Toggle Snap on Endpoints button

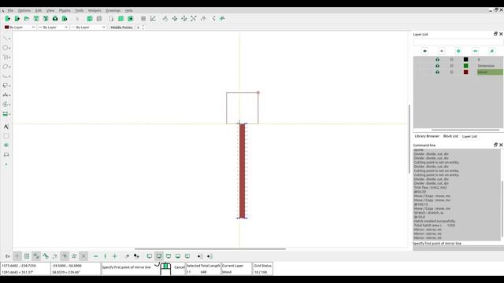[x=36, y=256]
